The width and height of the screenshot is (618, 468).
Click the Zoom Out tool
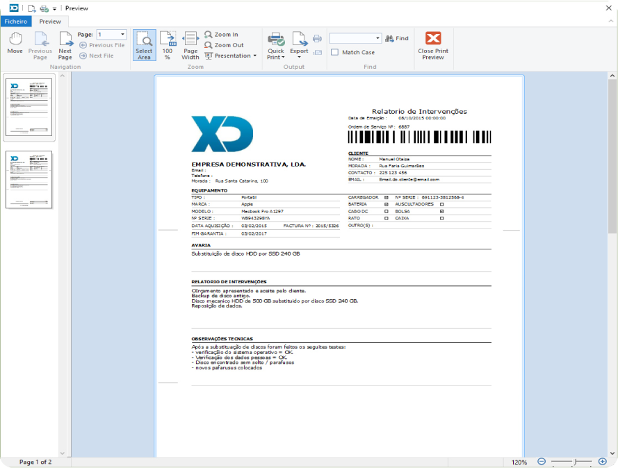[223, 45]
